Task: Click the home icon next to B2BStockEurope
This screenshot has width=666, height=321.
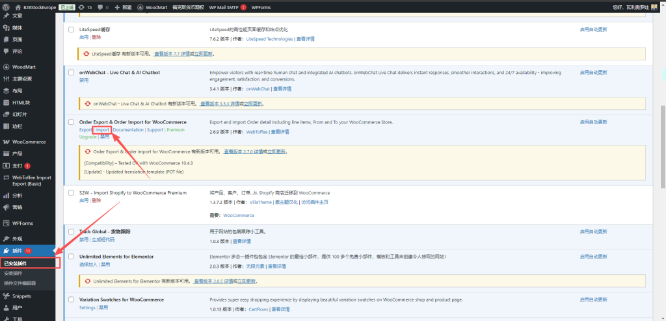Action: click(x=18, y=7)
